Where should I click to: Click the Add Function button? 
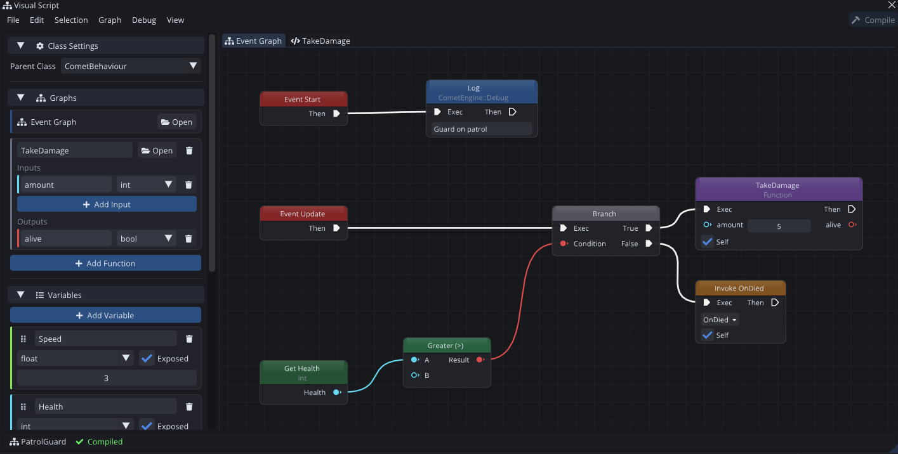coord(105,263)
